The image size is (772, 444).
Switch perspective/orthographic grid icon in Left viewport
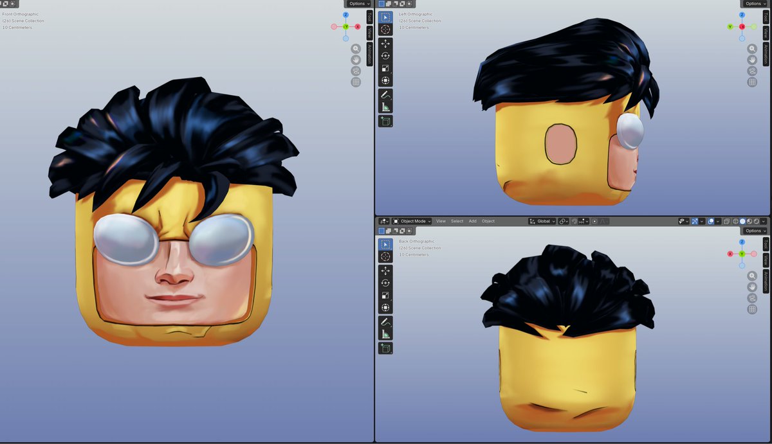pyautogui.click(x=752, y=82)
